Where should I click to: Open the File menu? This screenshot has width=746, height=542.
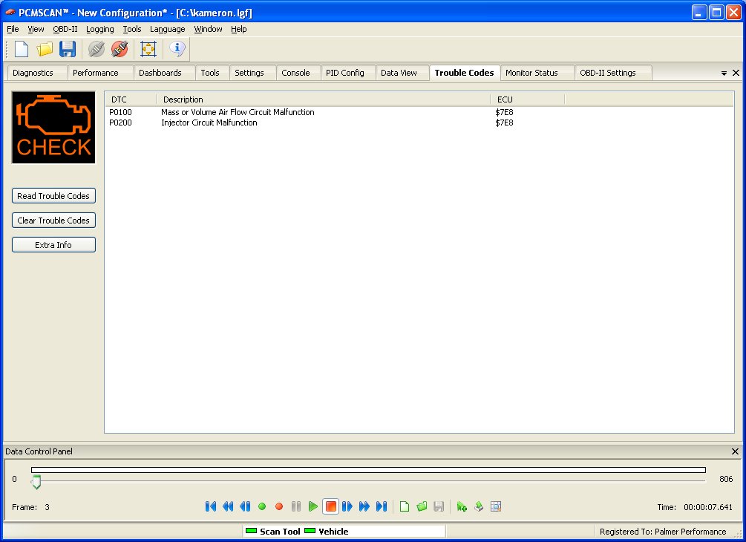coord(13,29)
